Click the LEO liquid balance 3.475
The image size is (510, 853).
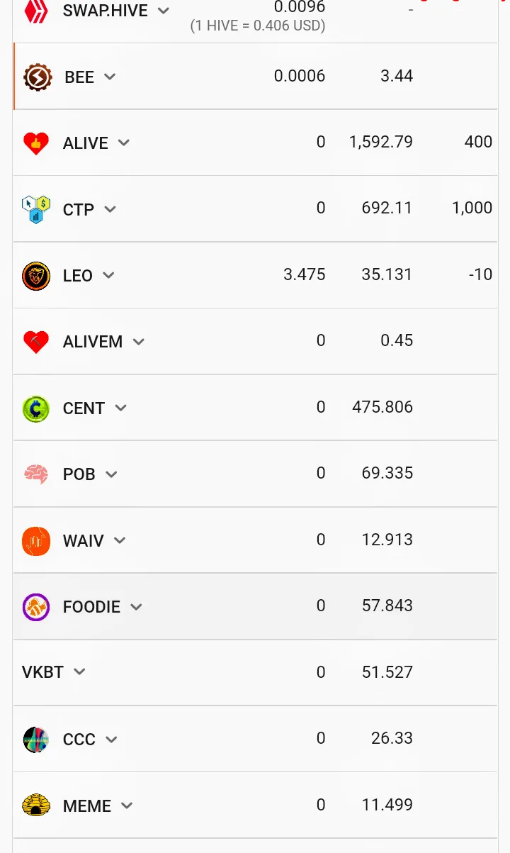(305, 274)
